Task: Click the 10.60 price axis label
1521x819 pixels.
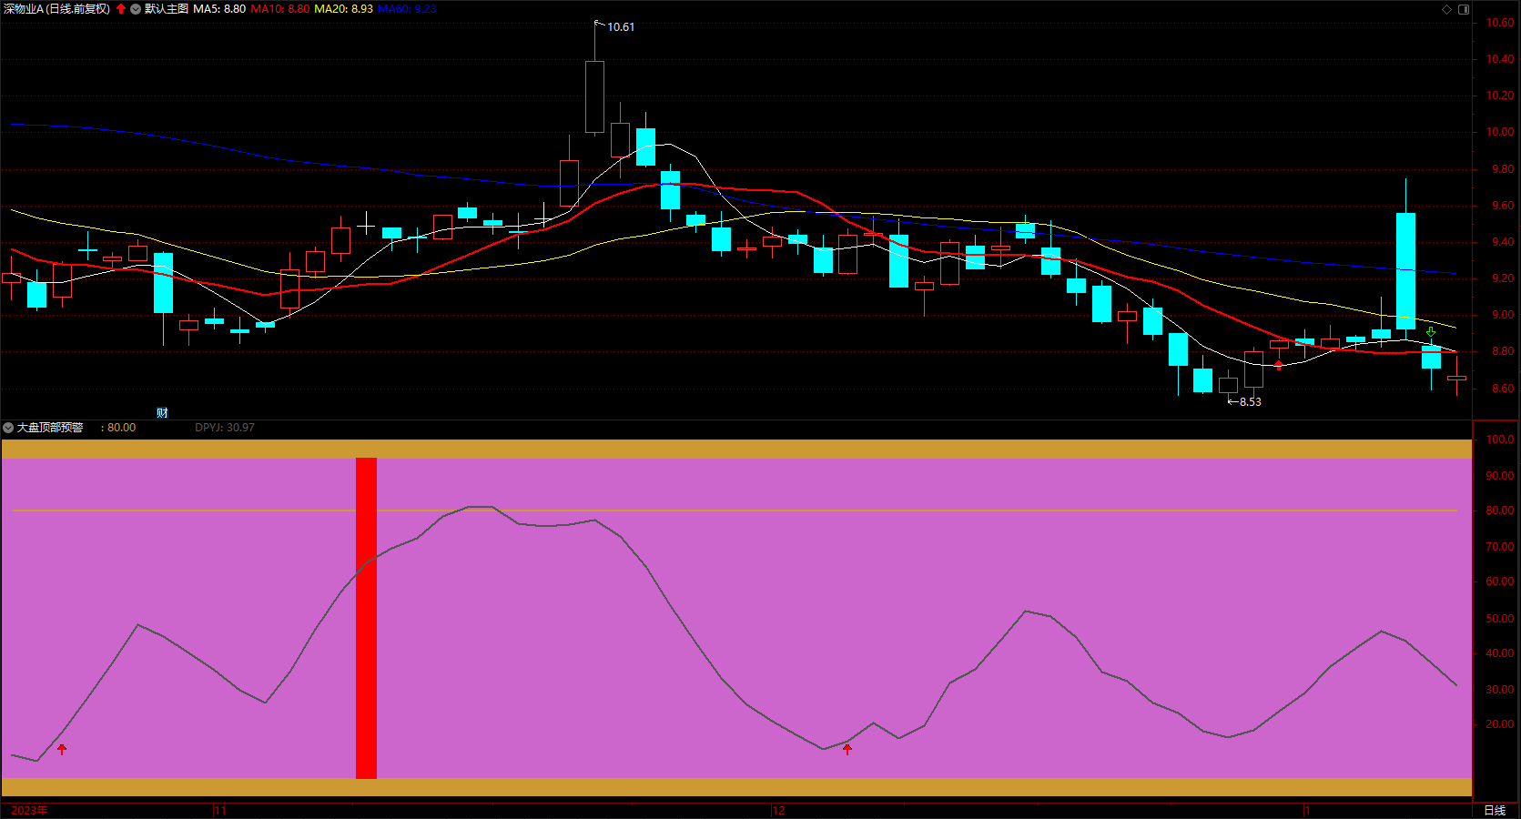Action: [x=1500, y=23]
